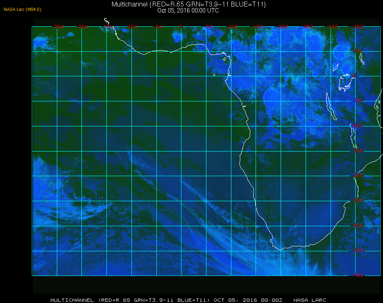This screenshot has width=383, height=303.
Task: Click the 35E longitude label
Action: [358, 27]
